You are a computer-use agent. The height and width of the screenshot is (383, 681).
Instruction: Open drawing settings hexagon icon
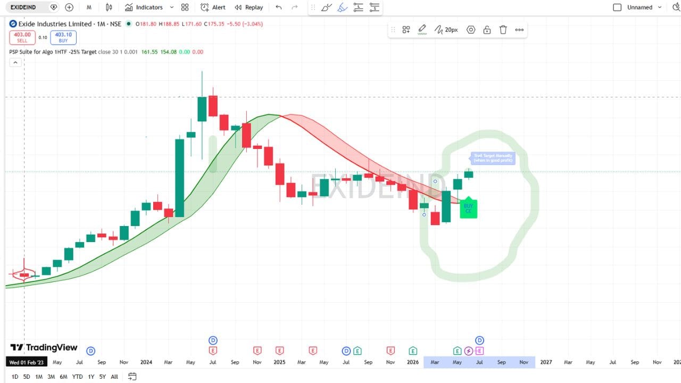tap(471, 30)
